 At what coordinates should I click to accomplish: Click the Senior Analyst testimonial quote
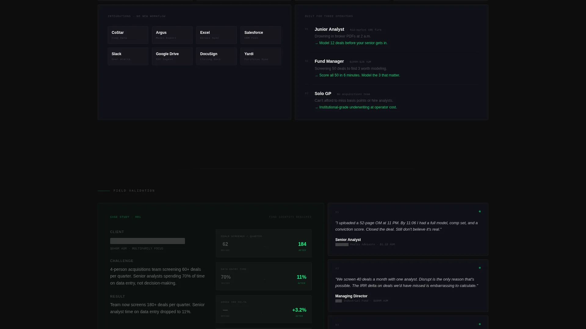407,226
